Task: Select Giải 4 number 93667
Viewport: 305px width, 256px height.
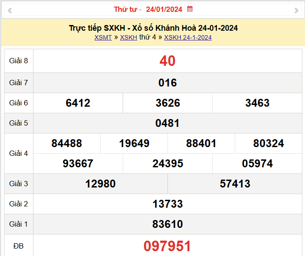Action: click(x=78, y=163)
